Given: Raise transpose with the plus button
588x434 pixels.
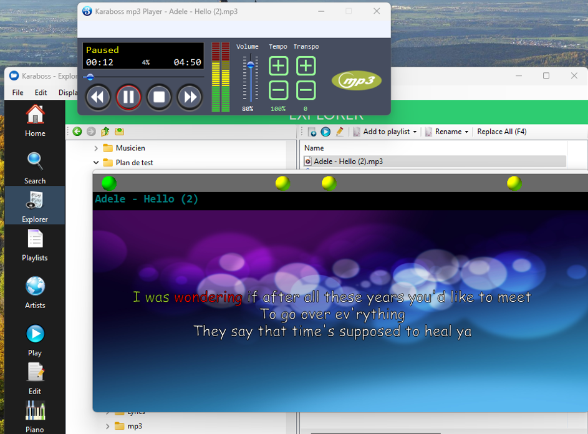Looking at the screenshot, I should 306,66.
